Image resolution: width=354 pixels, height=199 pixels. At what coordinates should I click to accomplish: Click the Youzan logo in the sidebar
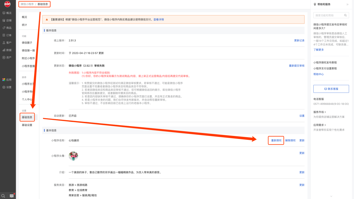(x=8, y=4)
